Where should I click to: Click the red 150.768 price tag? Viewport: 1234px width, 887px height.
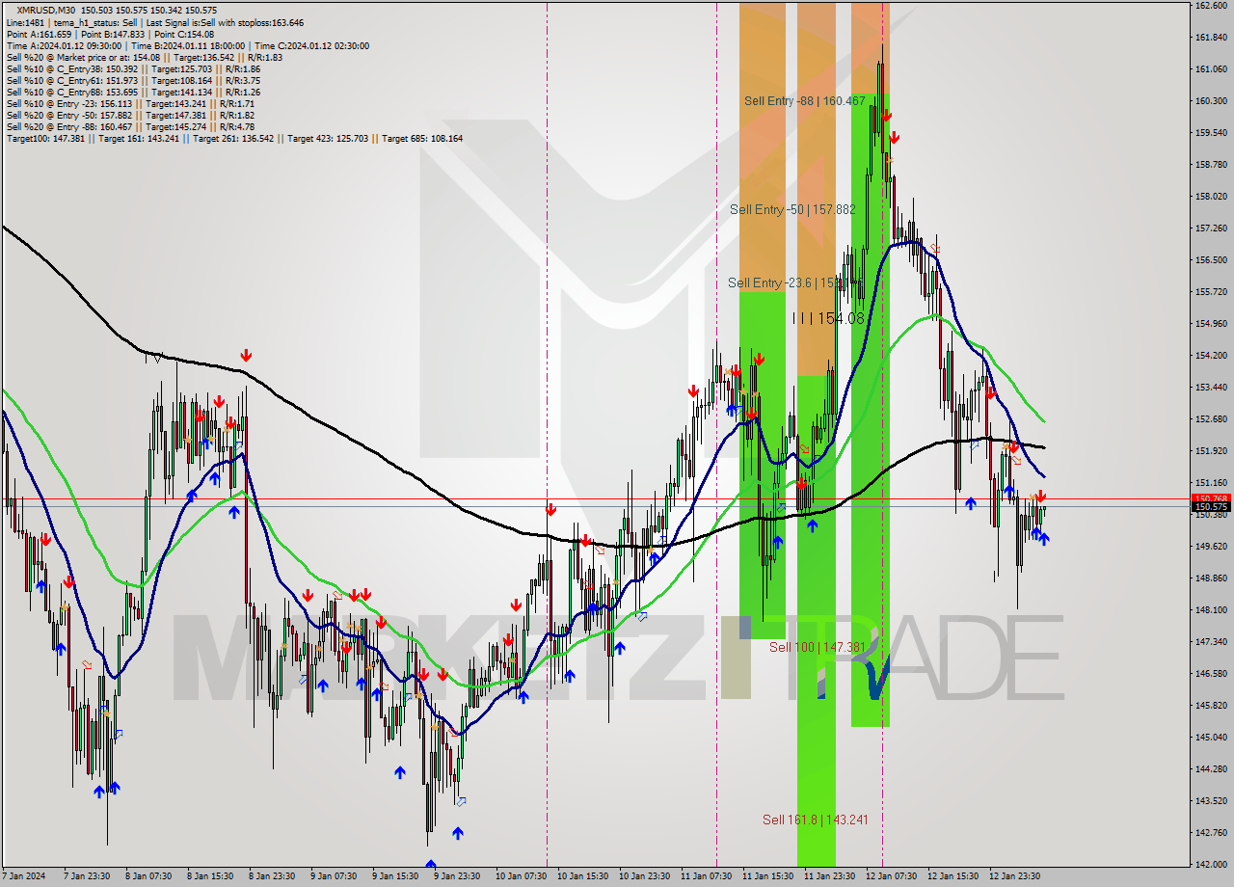tap(1211, 498)
